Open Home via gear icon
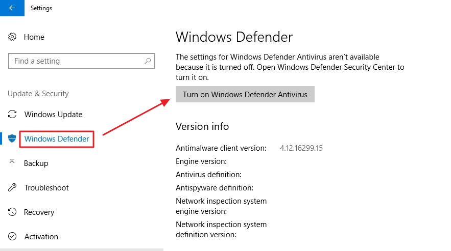 coord(12,37)
